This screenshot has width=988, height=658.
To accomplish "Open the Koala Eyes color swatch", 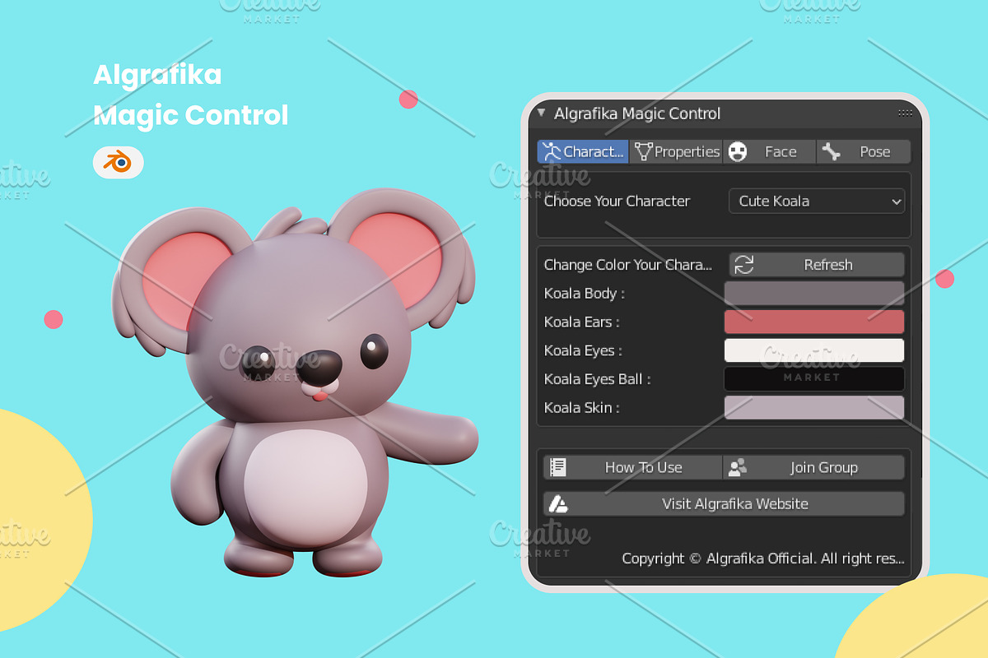I will click(x=814, y=350).
